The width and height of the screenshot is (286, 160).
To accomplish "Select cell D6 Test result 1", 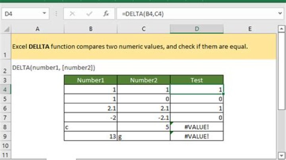I will click(x=197, y=108).
